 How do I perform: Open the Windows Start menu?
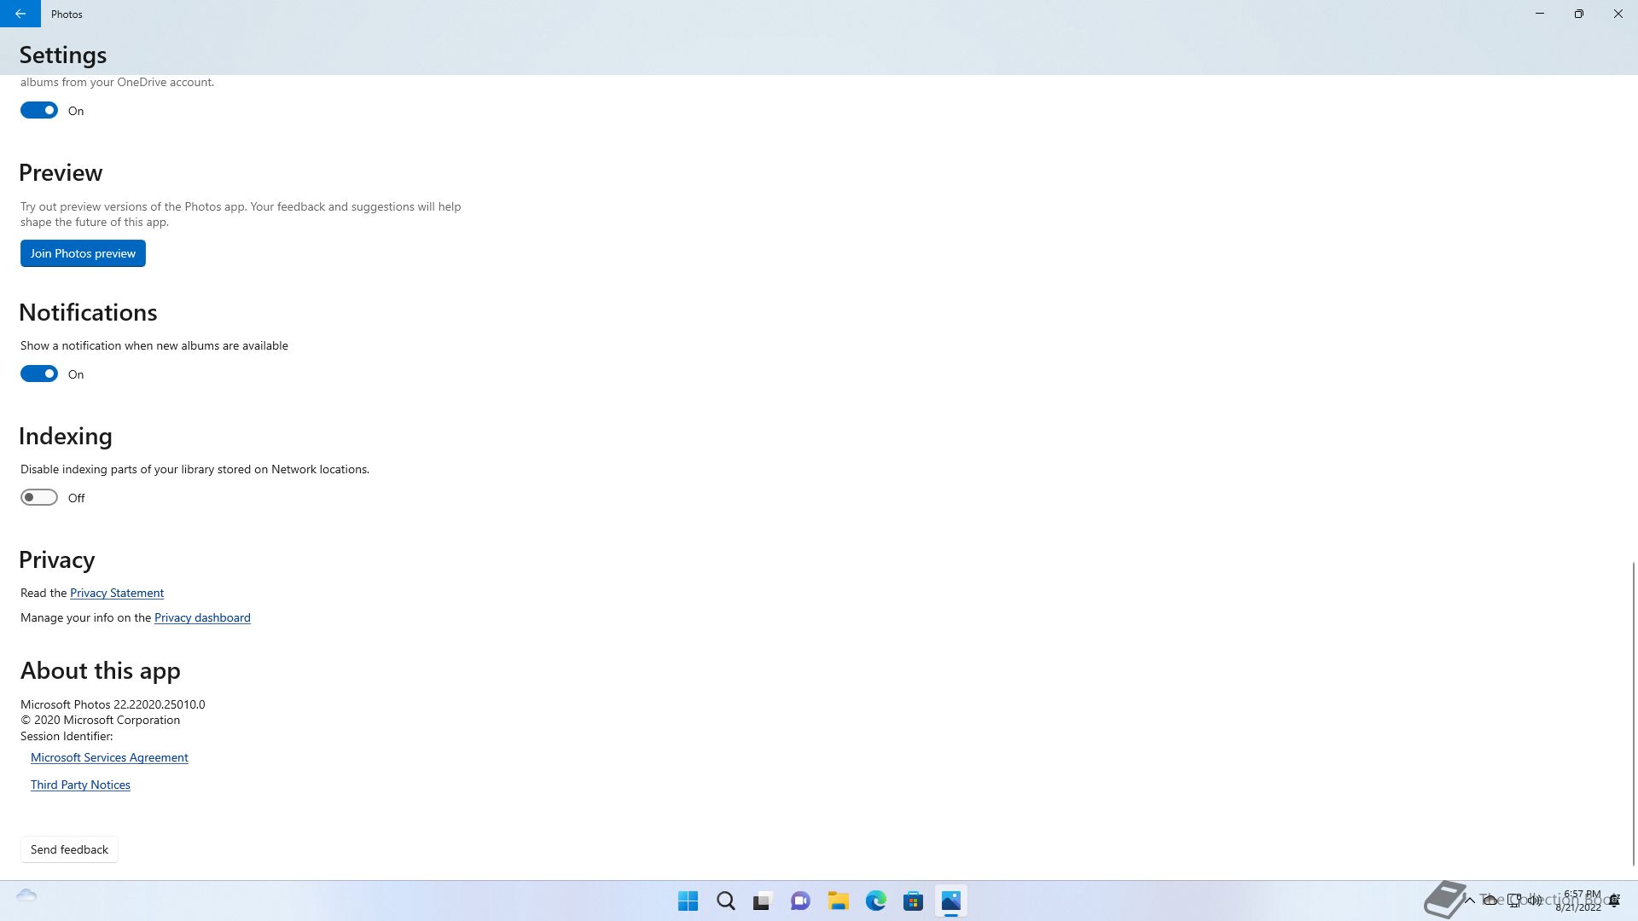[688, 901]
